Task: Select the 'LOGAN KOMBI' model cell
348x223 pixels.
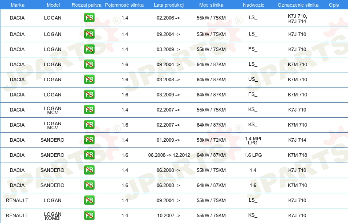Action: pos(53,216)
